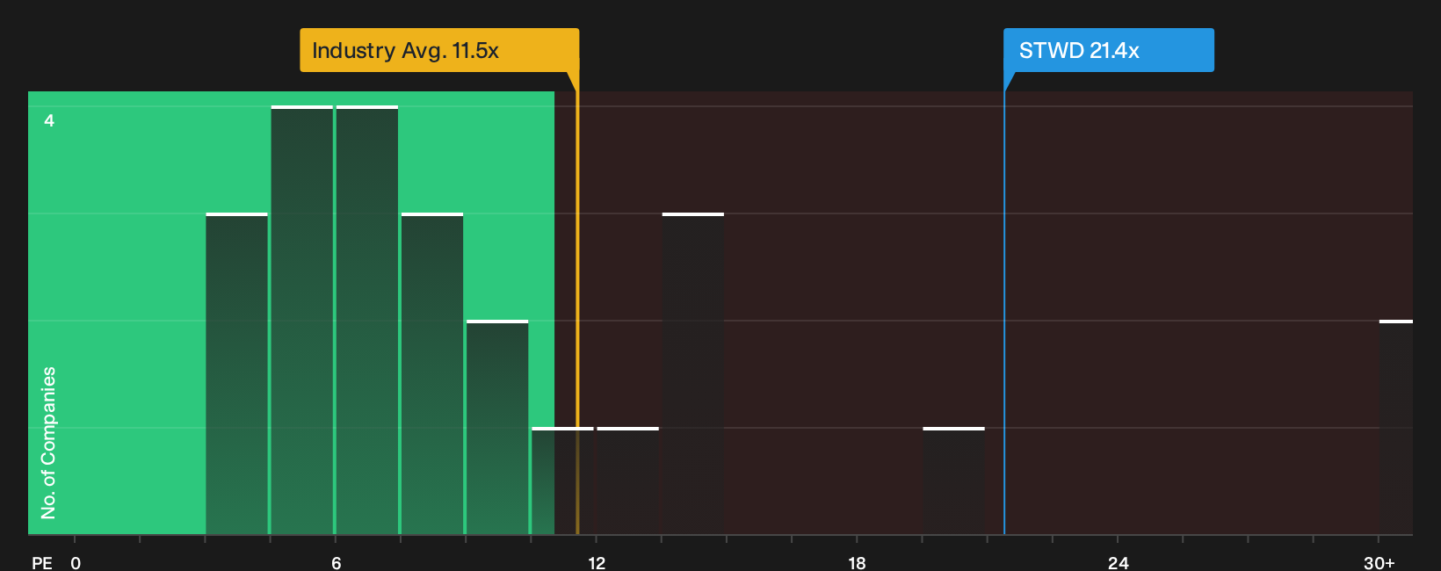Click the isolated bar near PE 20
1441x571 pixels.
point(954,481)
